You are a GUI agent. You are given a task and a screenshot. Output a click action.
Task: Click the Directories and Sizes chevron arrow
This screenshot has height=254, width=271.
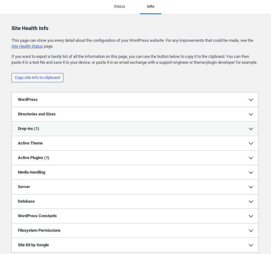[x=251, y=114]
